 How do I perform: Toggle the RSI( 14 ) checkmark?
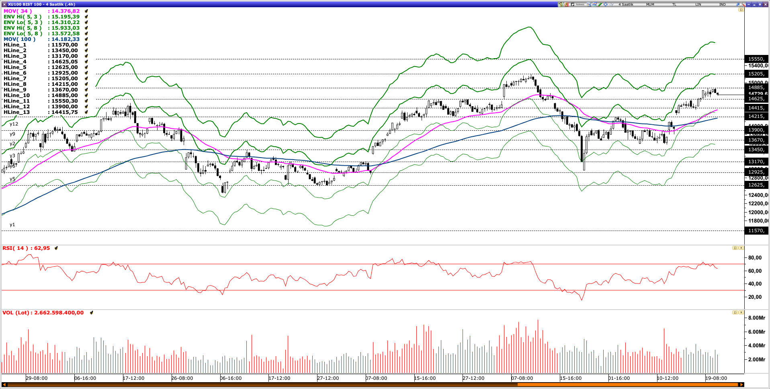tap(56, 248)
